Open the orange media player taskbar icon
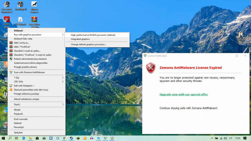The width and height of the screenshot is (251, 141). tap(112, 138)
